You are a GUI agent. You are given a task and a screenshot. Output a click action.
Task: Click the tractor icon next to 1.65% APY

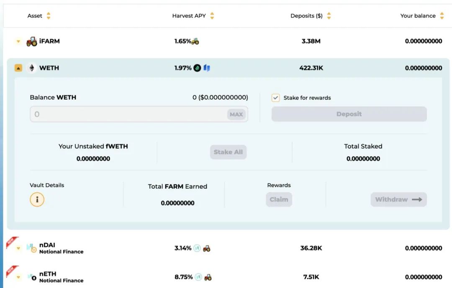tap(195, 42)
